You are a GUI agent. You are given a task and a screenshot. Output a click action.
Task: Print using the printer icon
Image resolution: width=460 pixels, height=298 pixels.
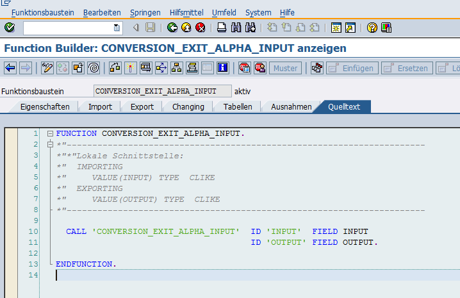click(222, 28)
